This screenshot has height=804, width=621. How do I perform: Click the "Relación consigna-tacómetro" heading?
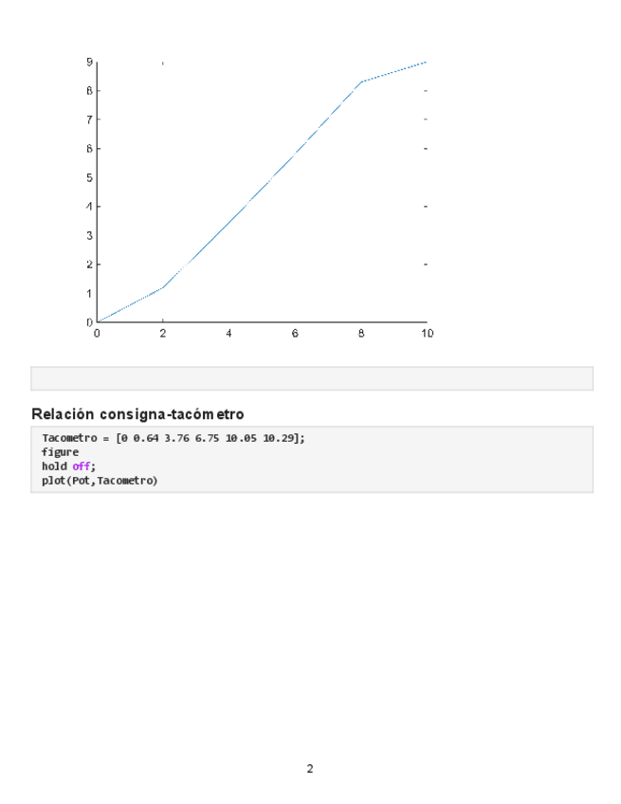pos(137,414)
